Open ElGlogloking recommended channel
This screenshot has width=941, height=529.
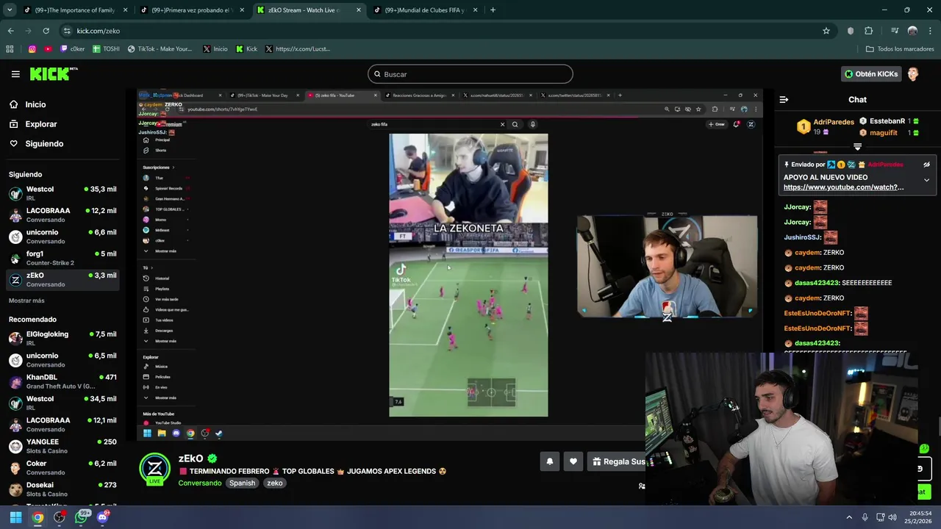pyautogui.click(x=62, y=338)
